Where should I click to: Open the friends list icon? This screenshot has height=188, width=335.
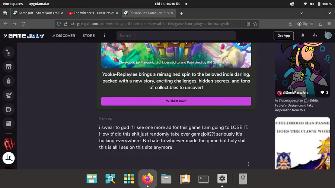[x=315, y=35]
